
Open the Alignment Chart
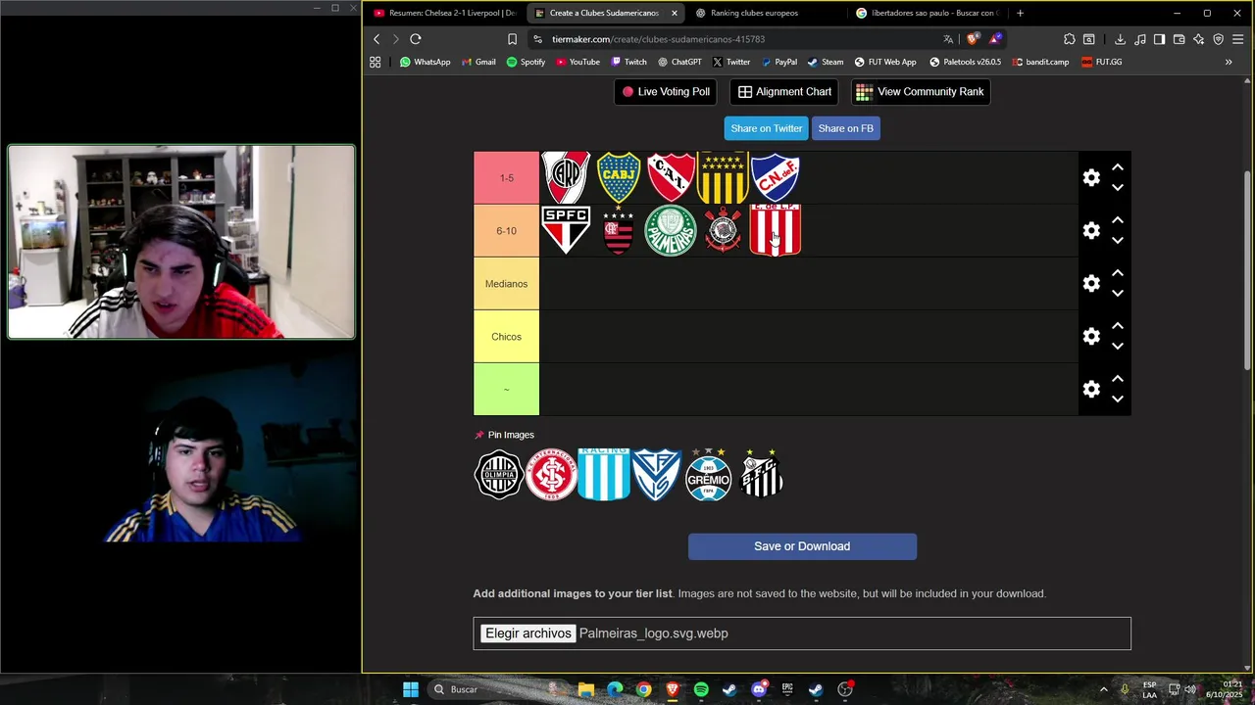784,92
